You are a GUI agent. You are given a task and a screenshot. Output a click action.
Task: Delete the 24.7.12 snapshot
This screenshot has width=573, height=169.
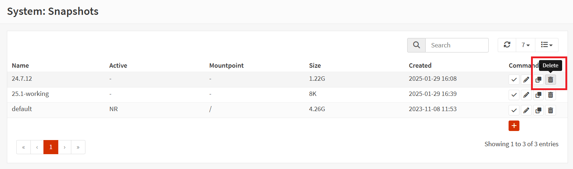tap(551, 80)
